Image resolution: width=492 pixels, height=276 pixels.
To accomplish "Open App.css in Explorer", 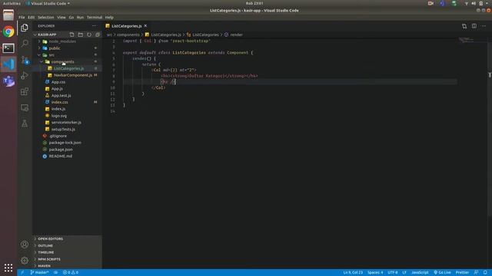I will pyautogui.click(x=67, y=82).
